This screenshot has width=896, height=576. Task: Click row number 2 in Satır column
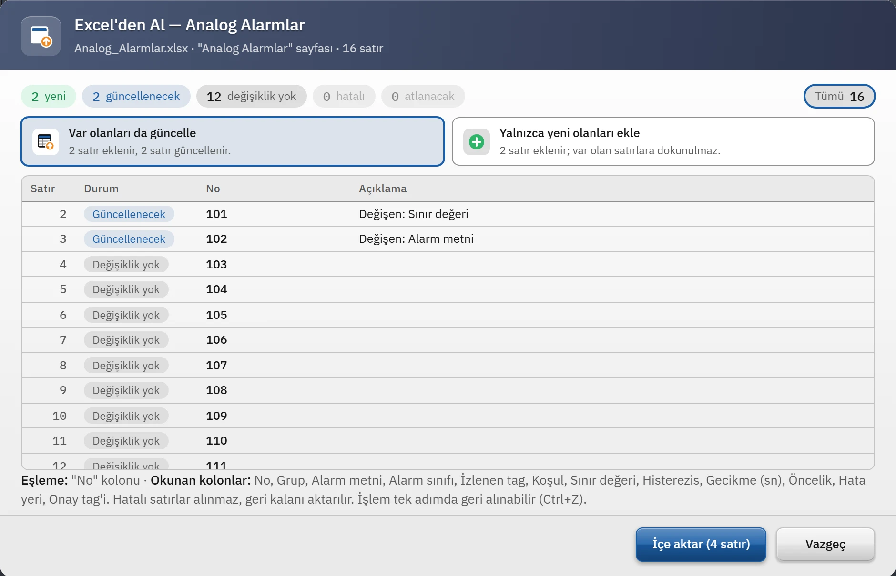click(63, 214)
